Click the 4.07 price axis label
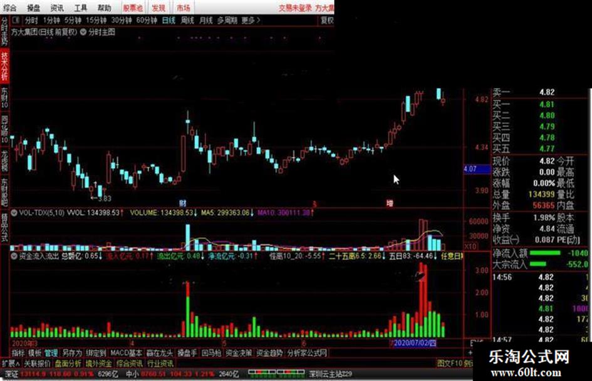 [477, 169]
